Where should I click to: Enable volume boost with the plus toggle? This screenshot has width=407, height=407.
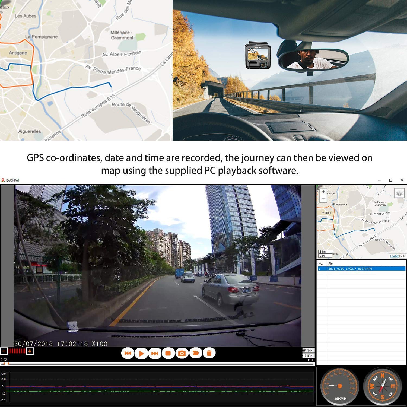30,351
